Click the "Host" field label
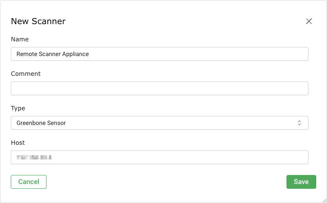The height and width of the screenshot is (203, 327). pos(18,143)
